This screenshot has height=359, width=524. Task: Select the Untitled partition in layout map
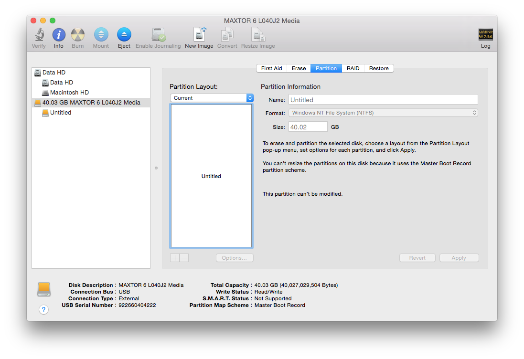211,176
